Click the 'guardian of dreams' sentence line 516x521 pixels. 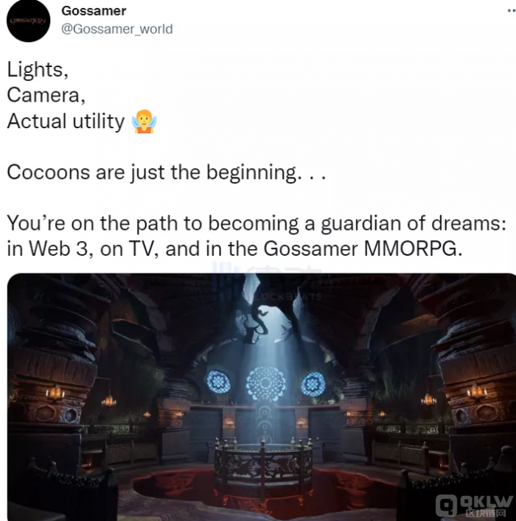pyautogui.click(x=257, y=223)
